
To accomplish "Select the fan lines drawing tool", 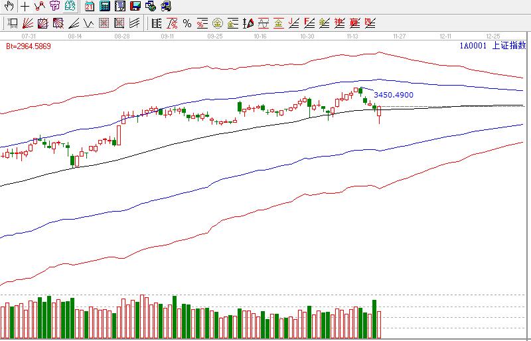I will pos(27,24).
